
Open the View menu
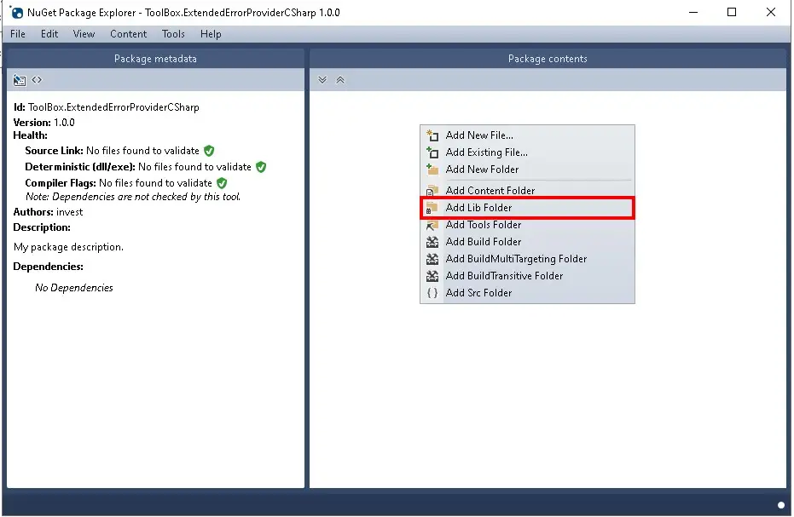point(84,34)
